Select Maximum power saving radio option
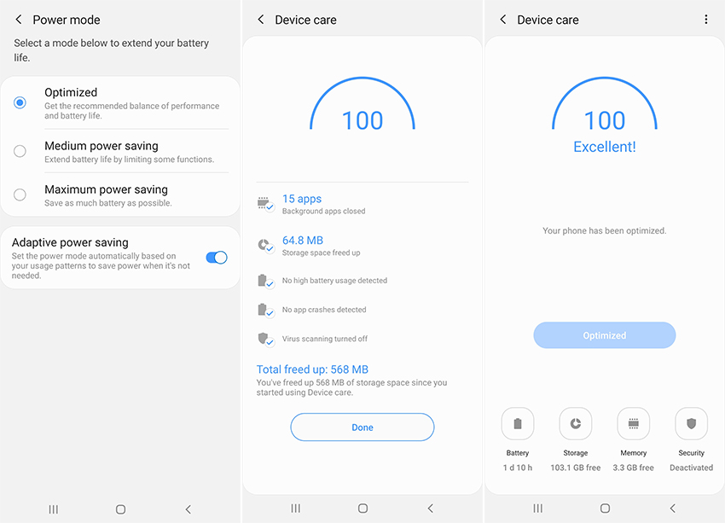This screenshot has height=523, width=725. [20, 195]
